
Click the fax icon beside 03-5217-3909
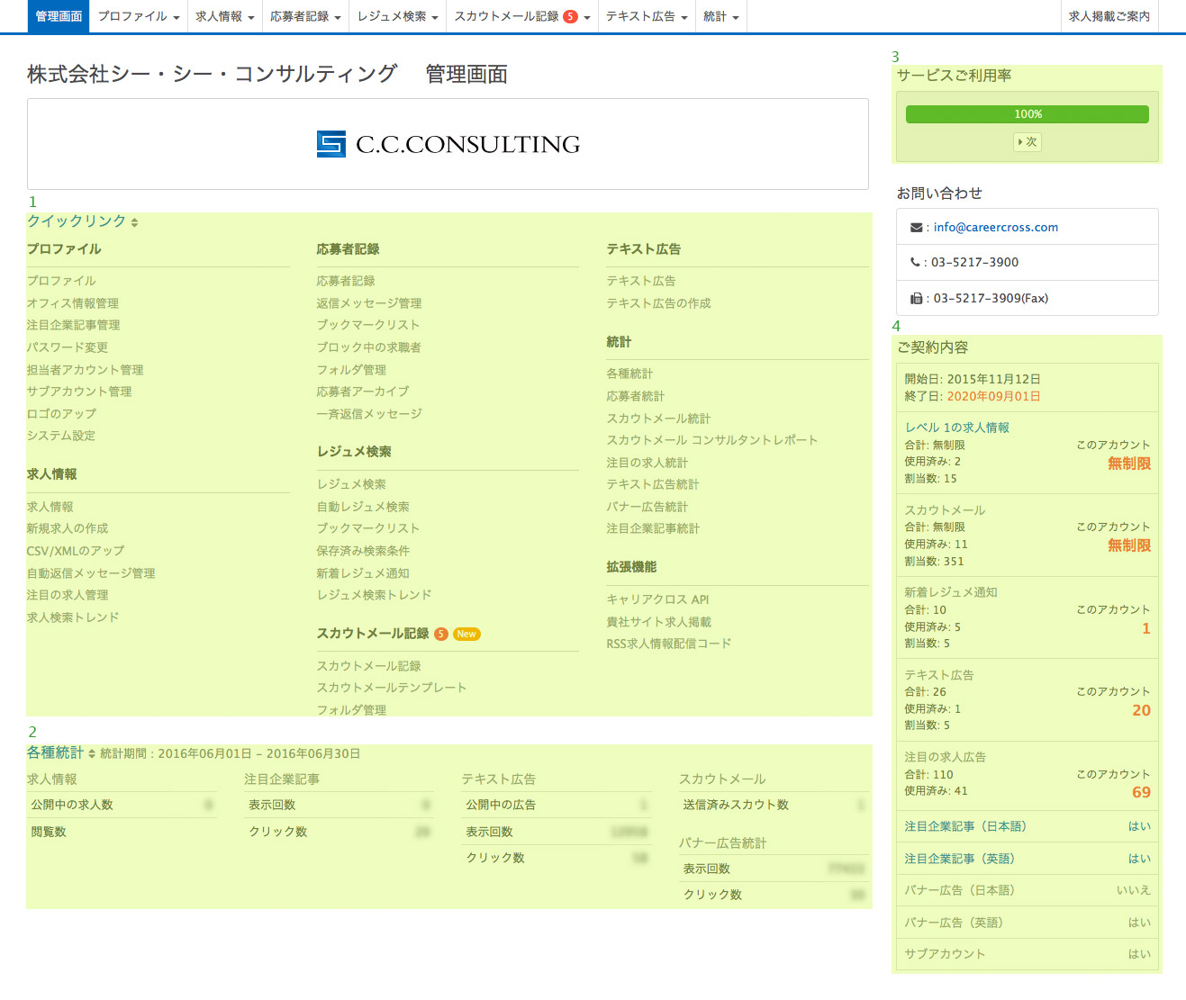pos(916,299)
